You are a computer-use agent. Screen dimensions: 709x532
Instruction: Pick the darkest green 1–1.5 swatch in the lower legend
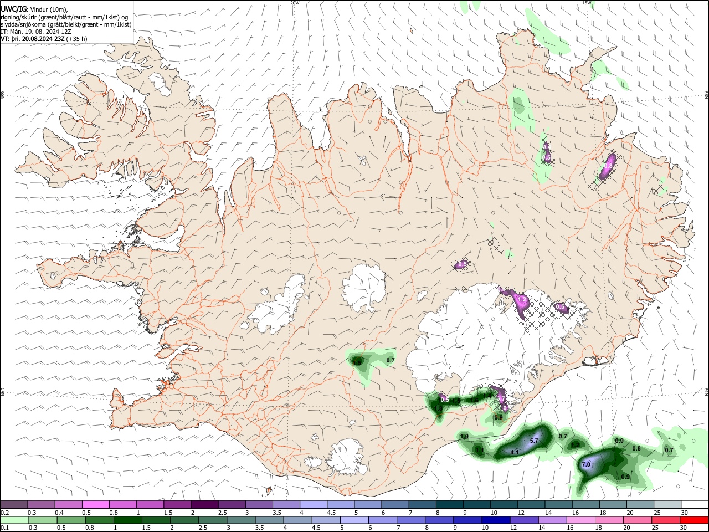(x=127, y=520)
